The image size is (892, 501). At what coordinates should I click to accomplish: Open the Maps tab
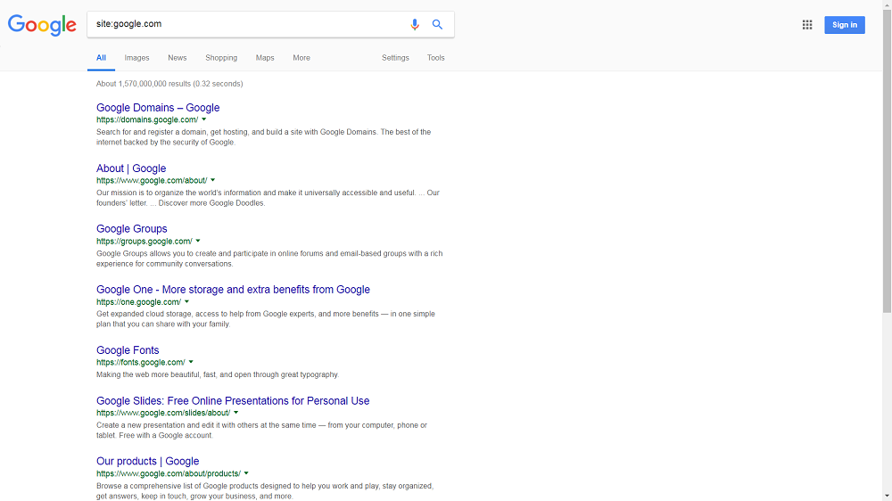pyautogui.click(x=265, y=58)
